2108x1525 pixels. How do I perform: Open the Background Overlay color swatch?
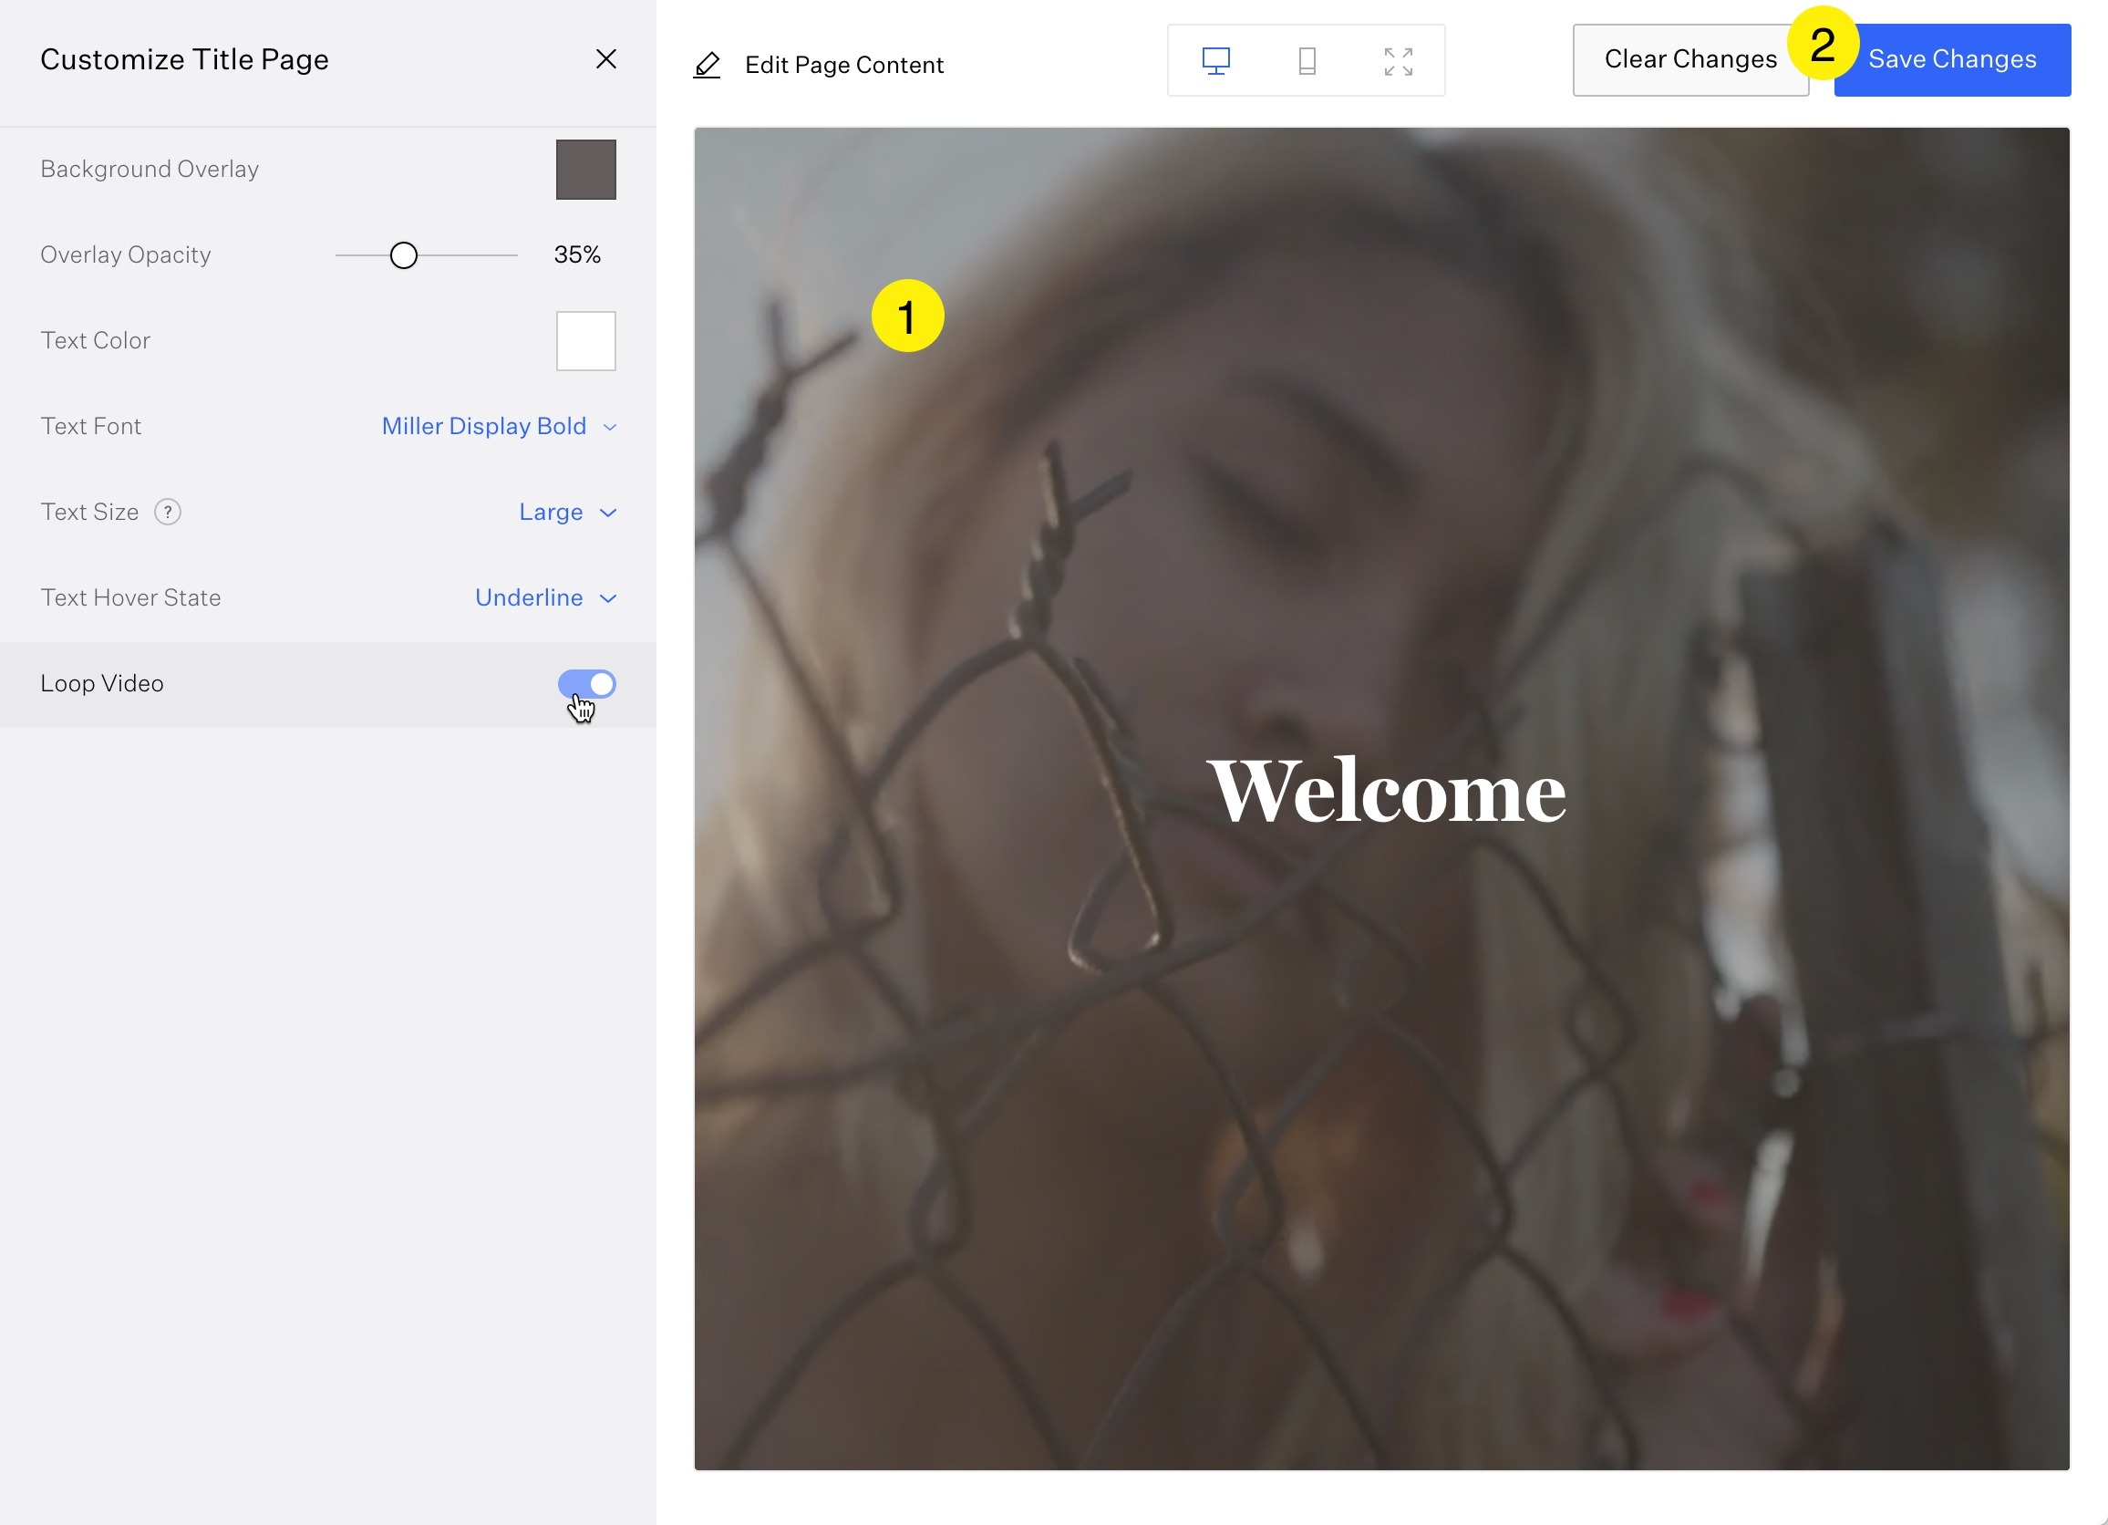pyautogui.click(x=585, y=170)
